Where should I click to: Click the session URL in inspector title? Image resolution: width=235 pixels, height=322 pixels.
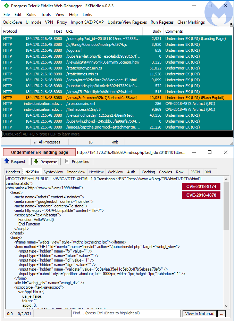(x=131, y=152)
